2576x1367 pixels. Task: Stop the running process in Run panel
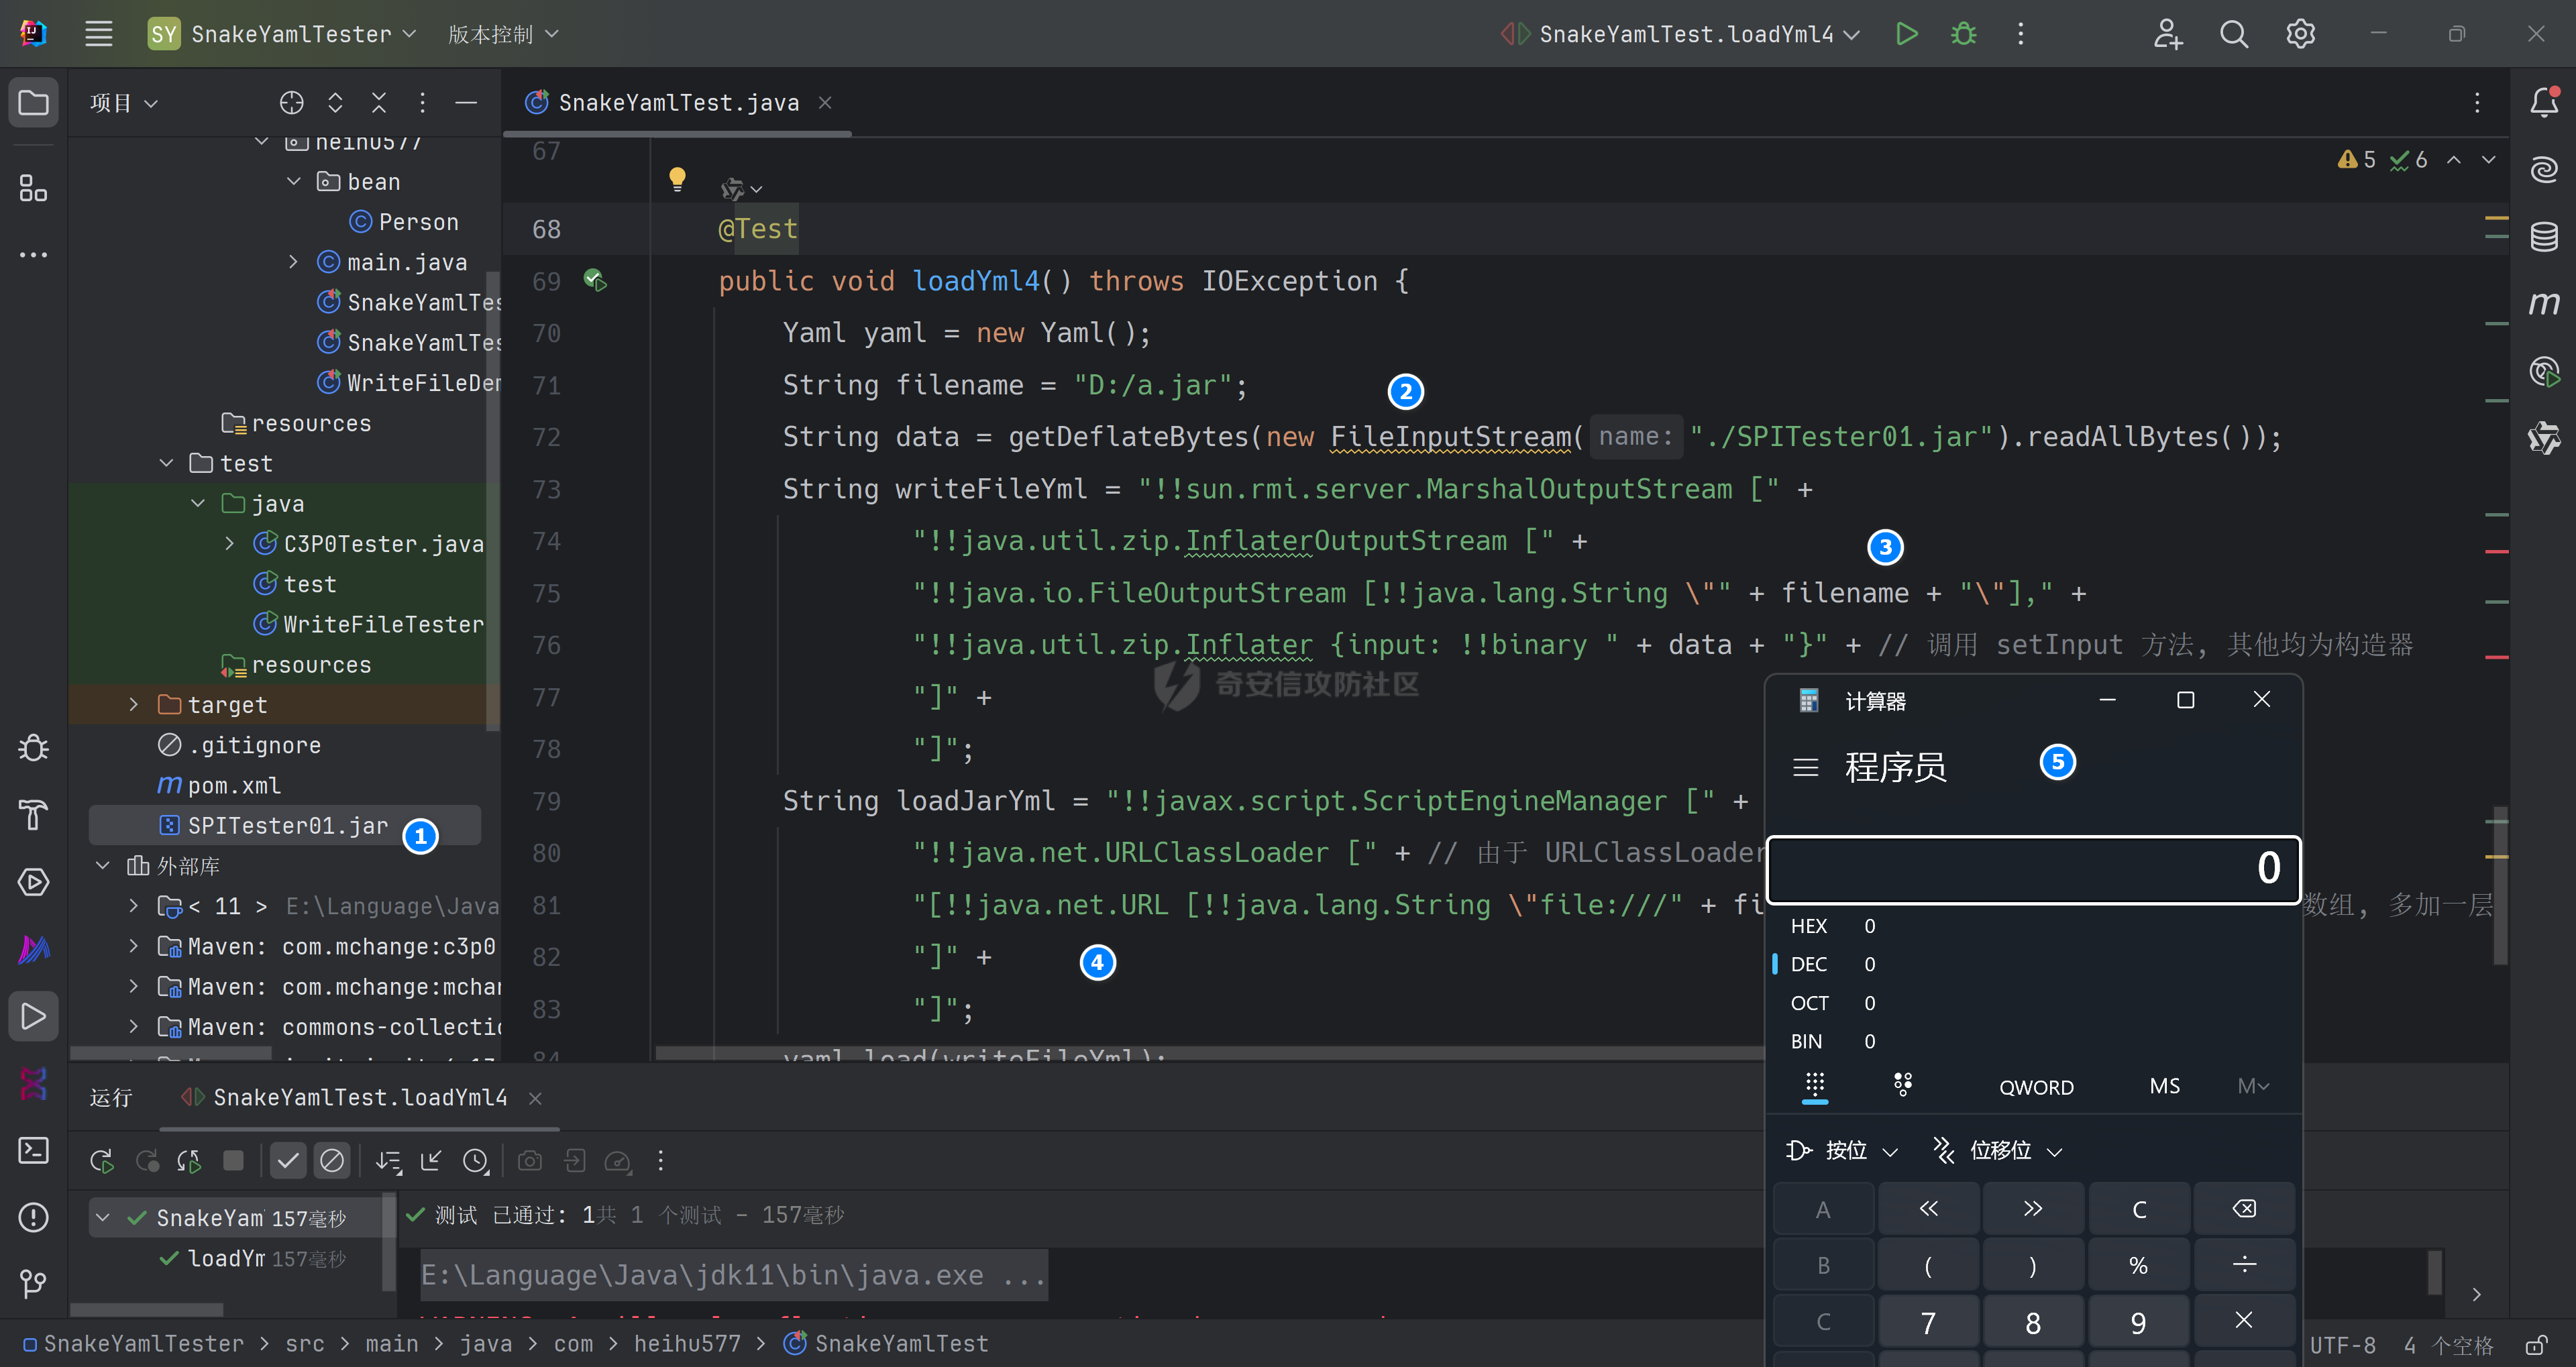[233, 1160]
